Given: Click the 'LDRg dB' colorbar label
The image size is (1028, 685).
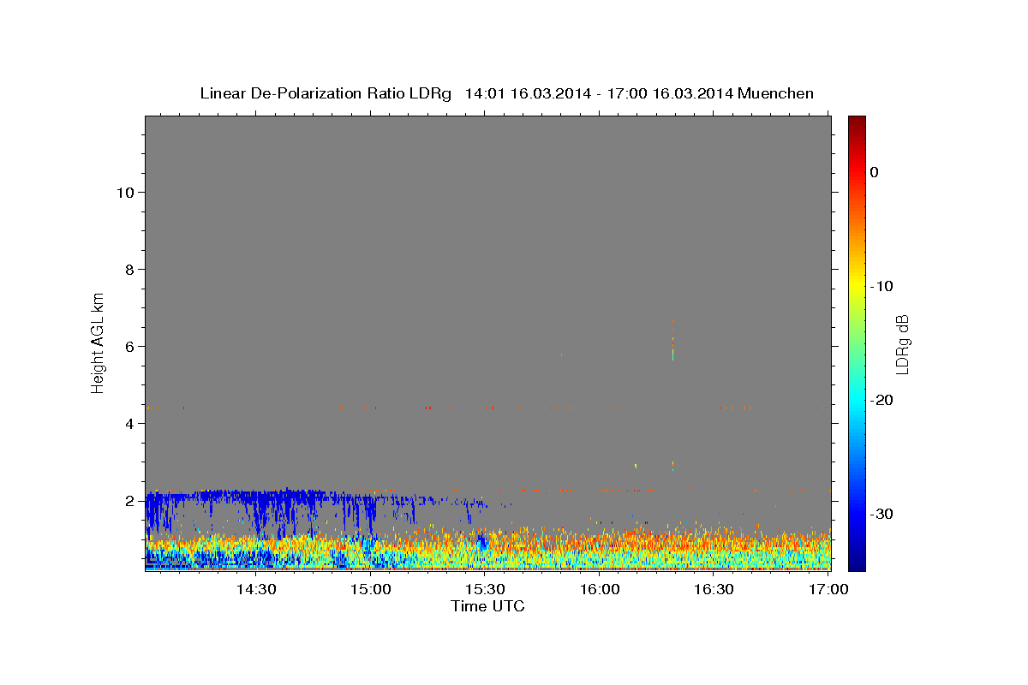Looking at the screenshot, I should click(901, 344).
